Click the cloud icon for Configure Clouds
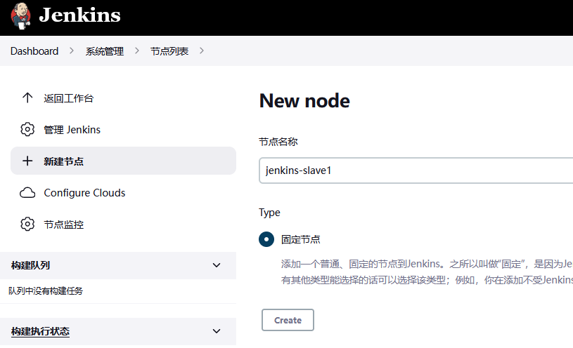Screen dimensions: 573x348 27,193
